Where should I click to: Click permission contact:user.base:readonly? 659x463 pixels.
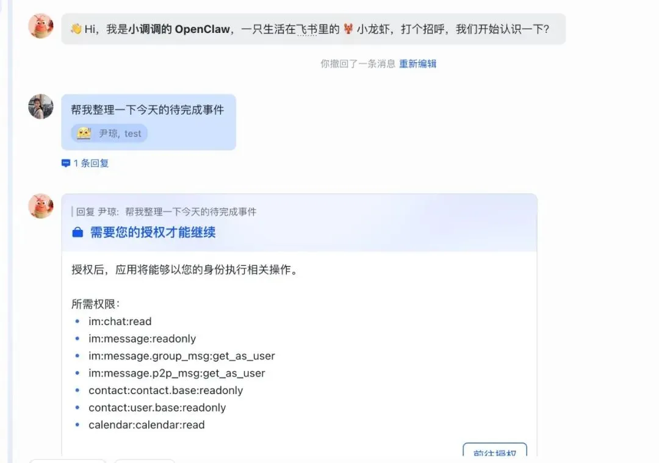click(157, 407)
